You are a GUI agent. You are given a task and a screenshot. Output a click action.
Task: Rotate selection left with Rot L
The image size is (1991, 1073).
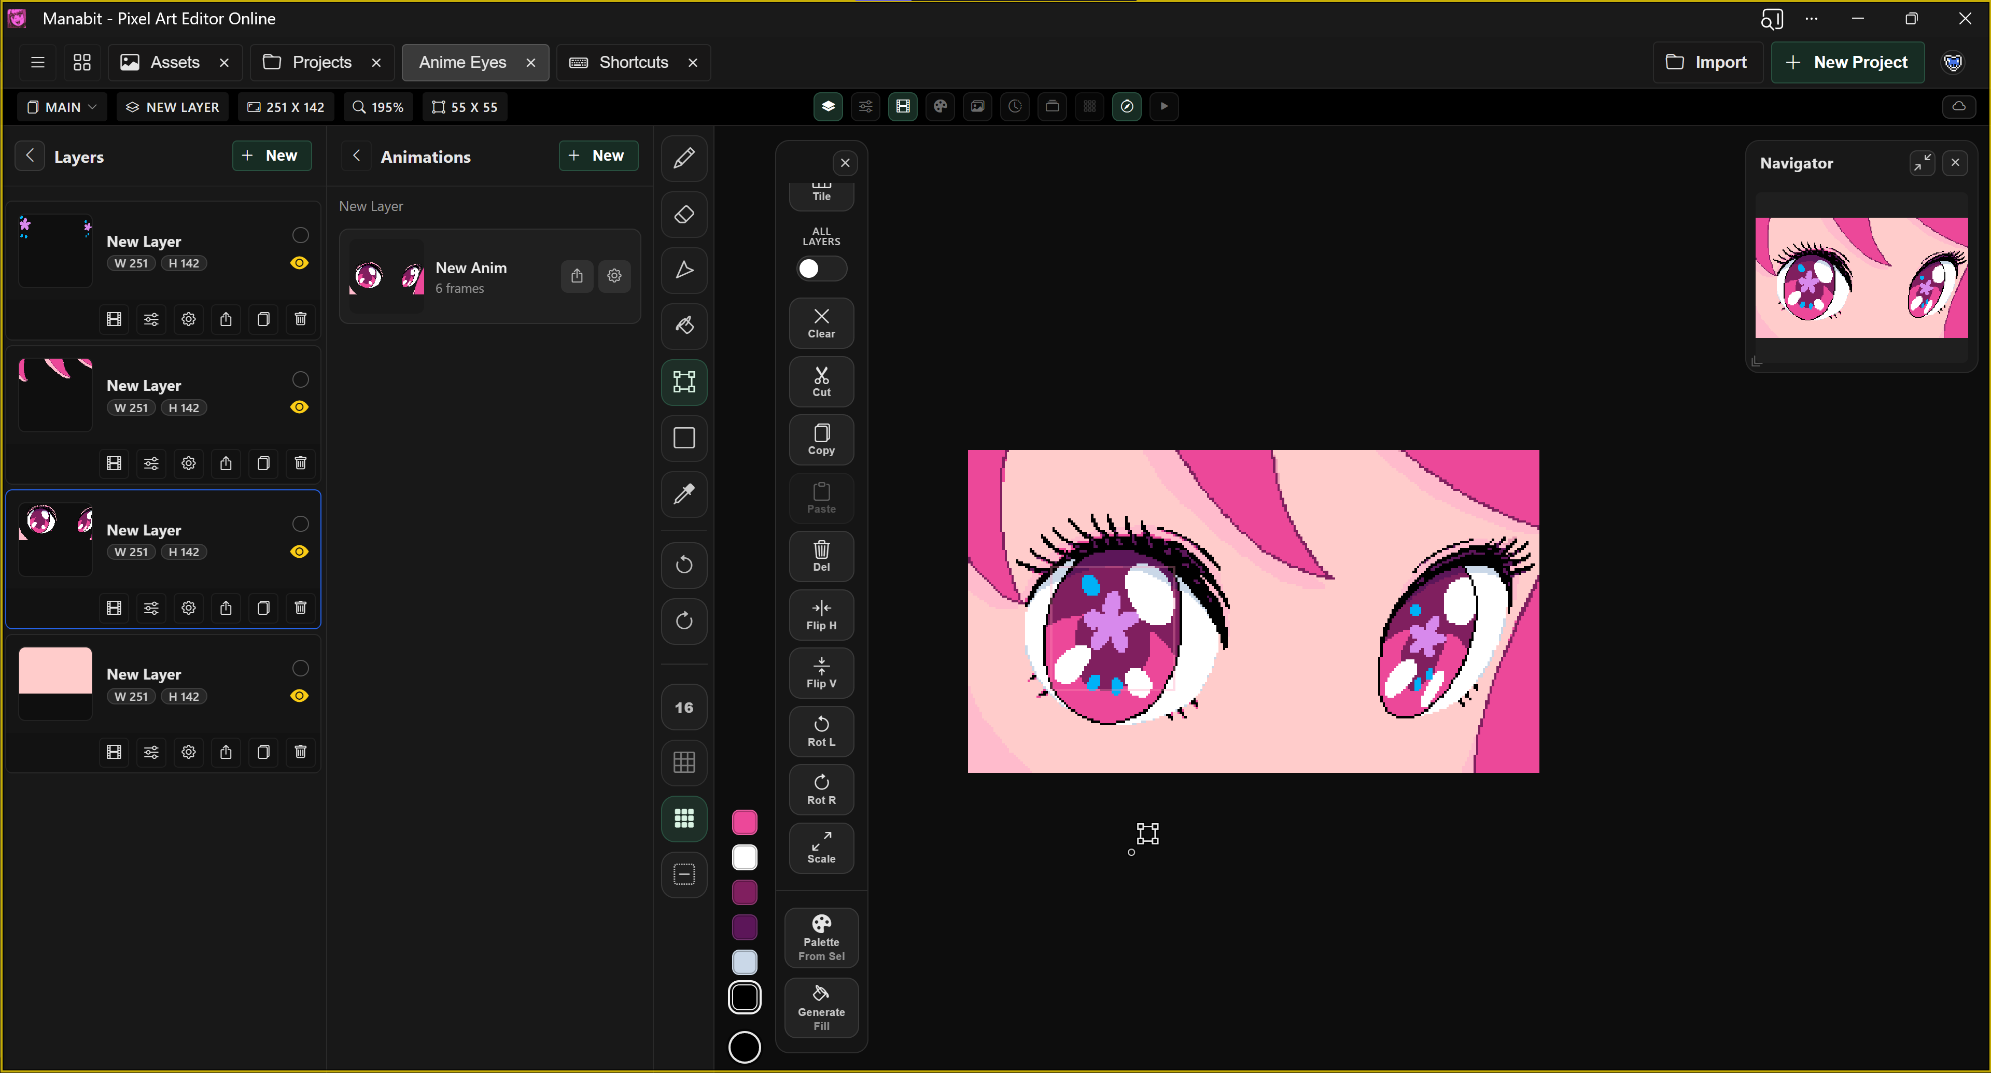(x=821, y=731)
